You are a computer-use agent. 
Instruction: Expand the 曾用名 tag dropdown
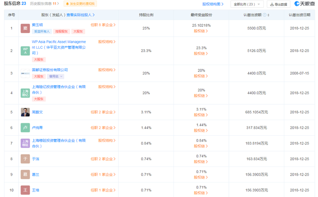56,76
